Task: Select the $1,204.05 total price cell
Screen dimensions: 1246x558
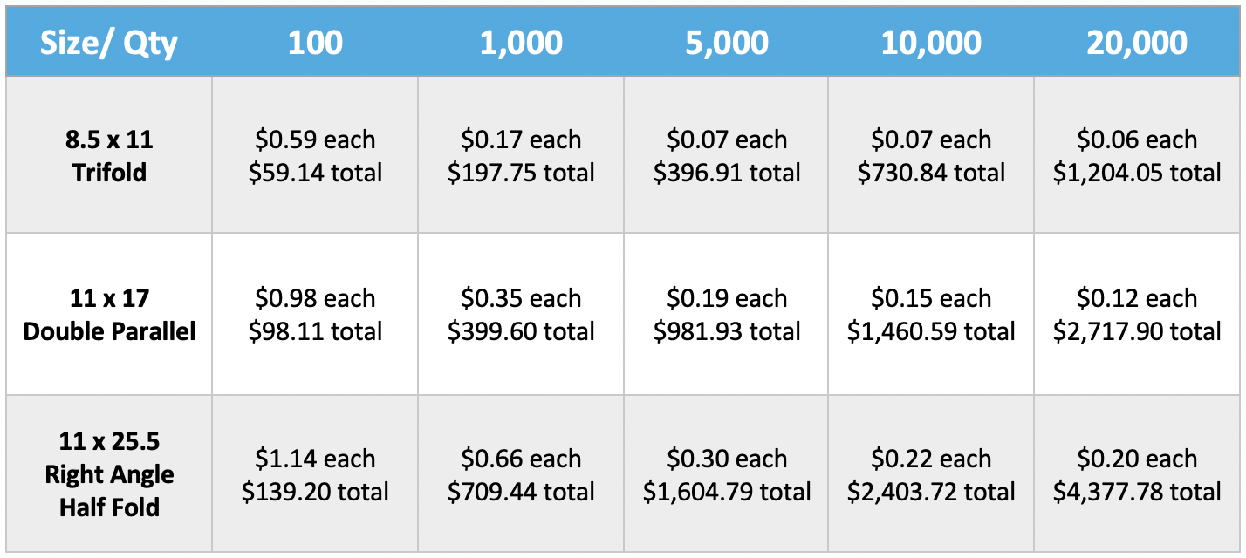Action: pyautogui.click(x=1137, y=155)
